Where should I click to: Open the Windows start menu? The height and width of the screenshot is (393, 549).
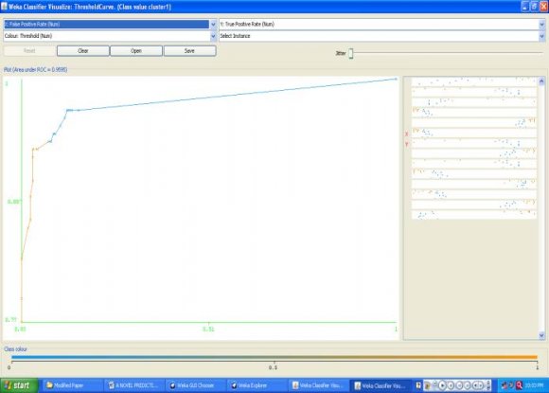pyautogui.click(x=19, y=385)
